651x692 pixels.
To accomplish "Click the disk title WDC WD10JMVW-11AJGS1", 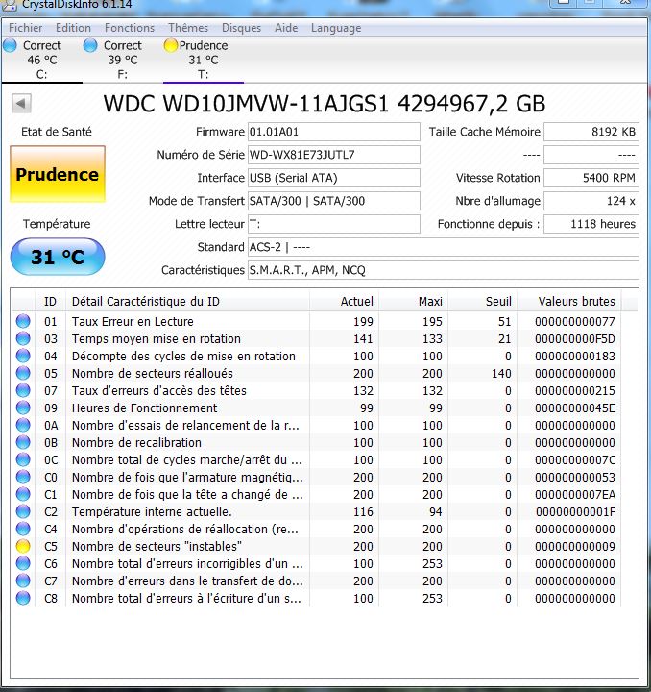I will click(246, 104).
